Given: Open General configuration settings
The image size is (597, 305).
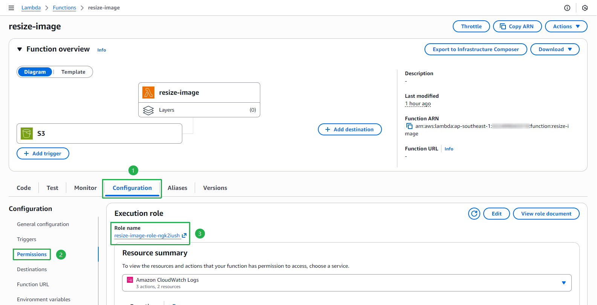Looking at the screenshot, I should click(x=43, y=224).
